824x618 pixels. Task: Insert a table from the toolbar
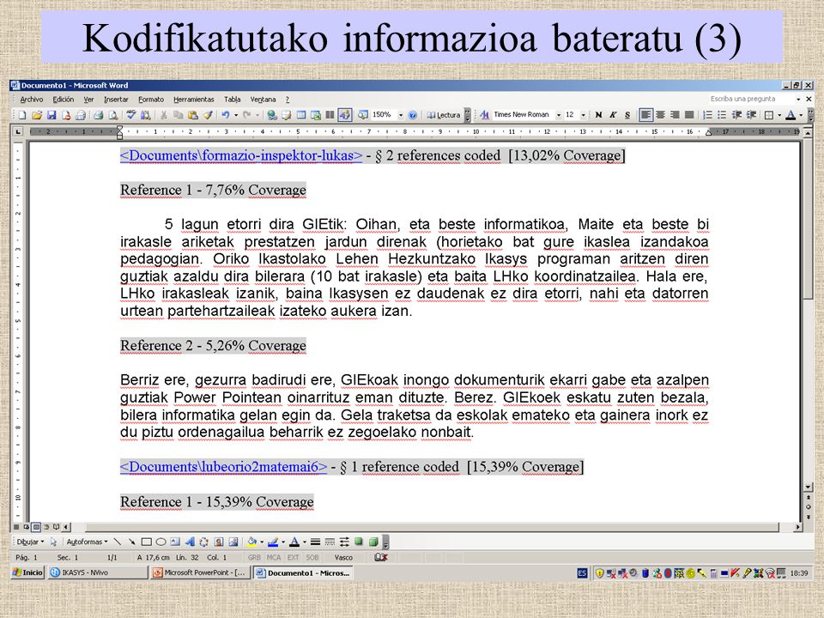(x=301, y=115)
